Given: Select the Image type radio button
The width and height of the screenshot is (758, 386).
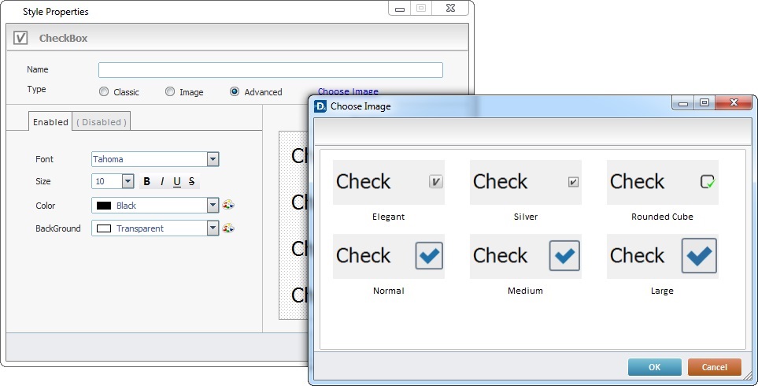Looking at the screenshot, I should point(170,92).
